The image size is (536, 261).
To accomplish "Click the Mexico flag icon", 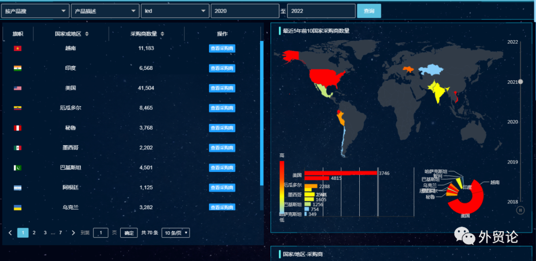I will pyautogui.click(x=17, y=148).
